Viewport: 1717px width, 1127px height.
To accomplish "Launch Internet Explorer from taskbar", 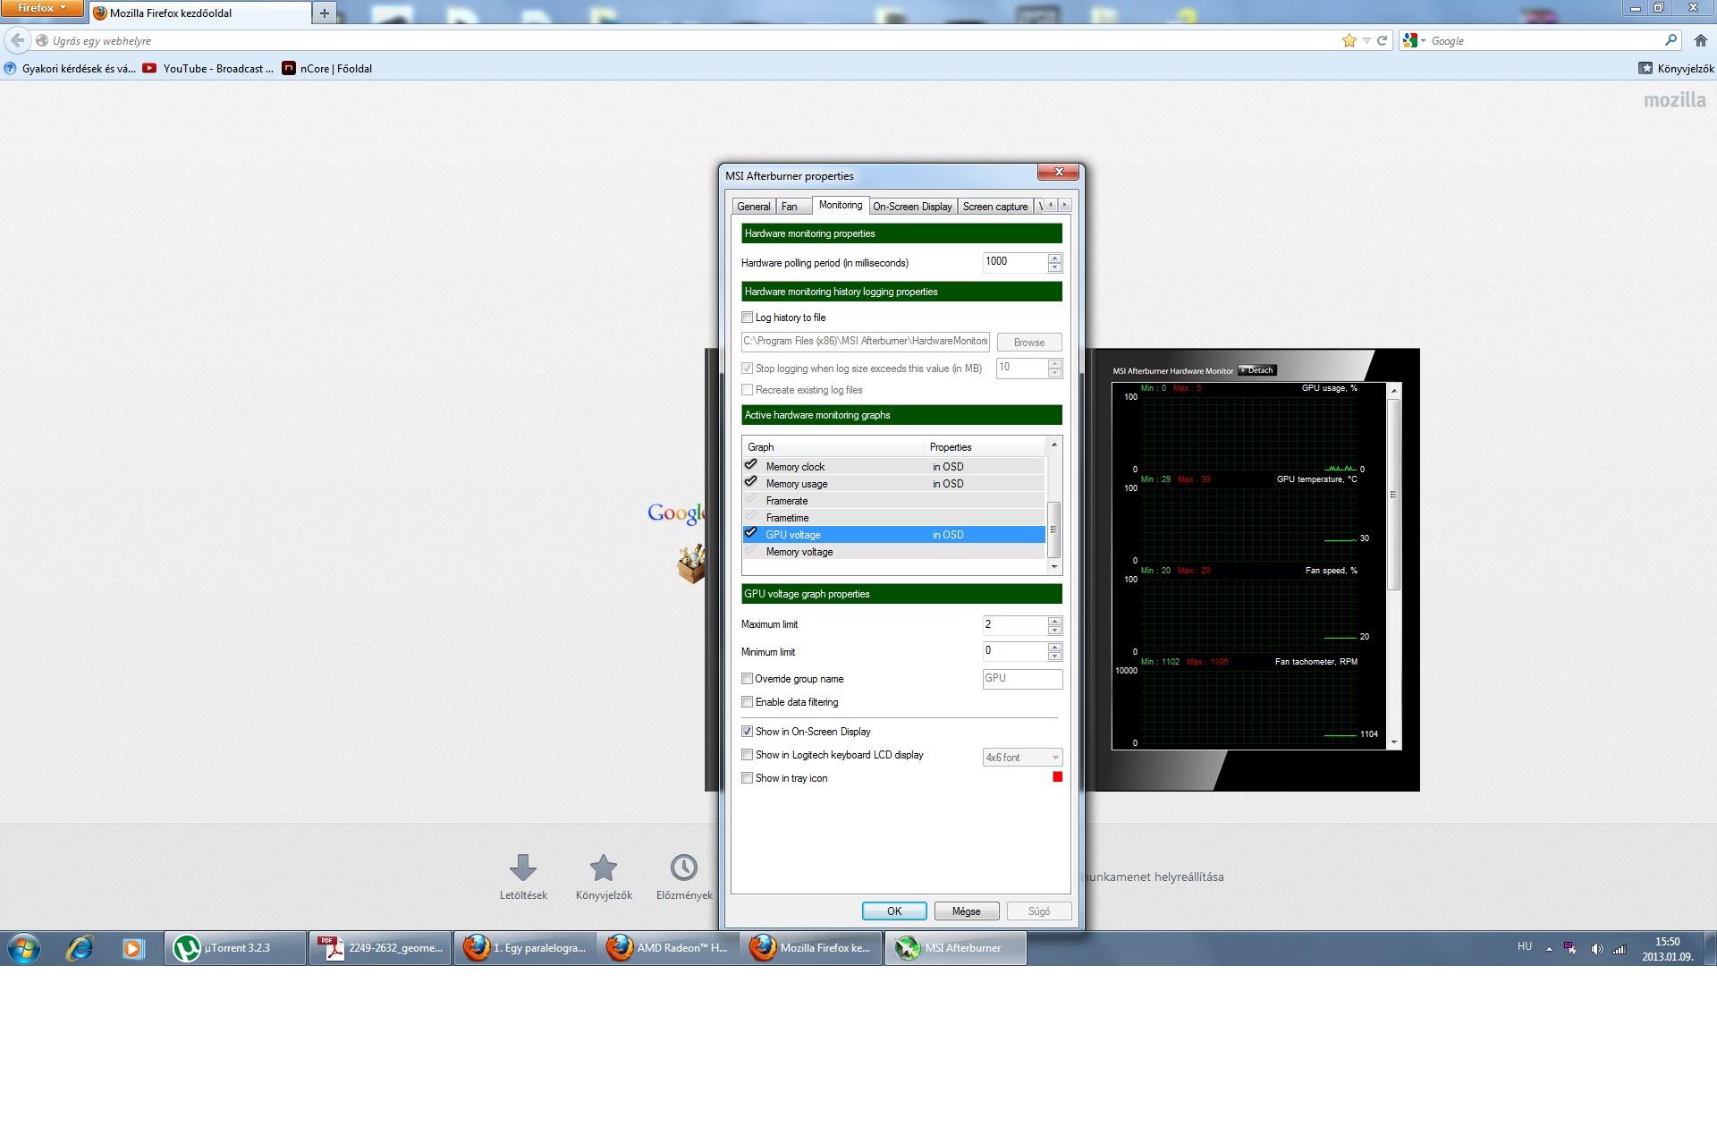I will click(80, 948).
